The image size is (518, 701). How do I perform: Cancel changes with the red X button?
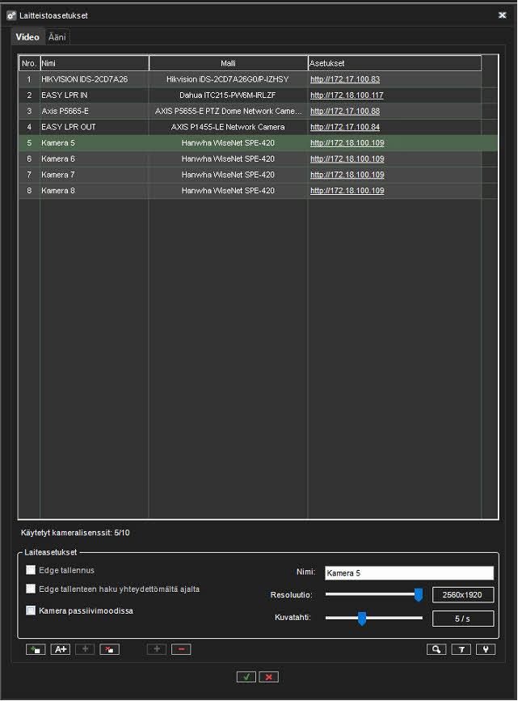270,677
